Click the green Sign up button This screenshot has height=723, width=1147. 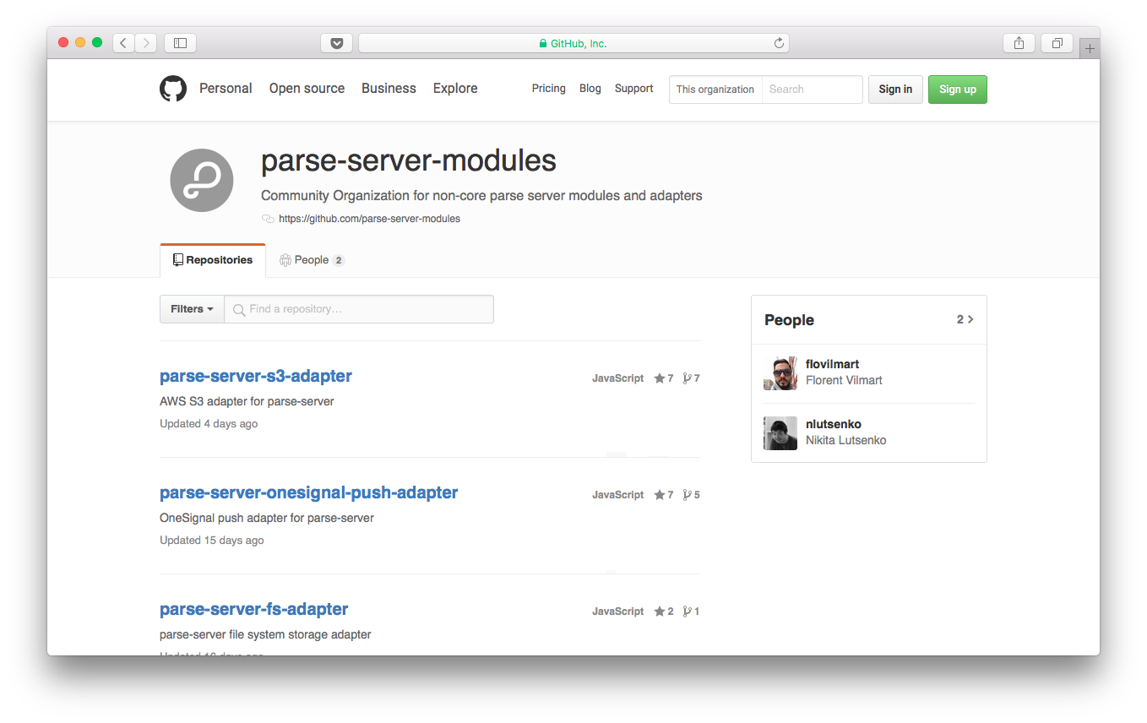(958, 90)
